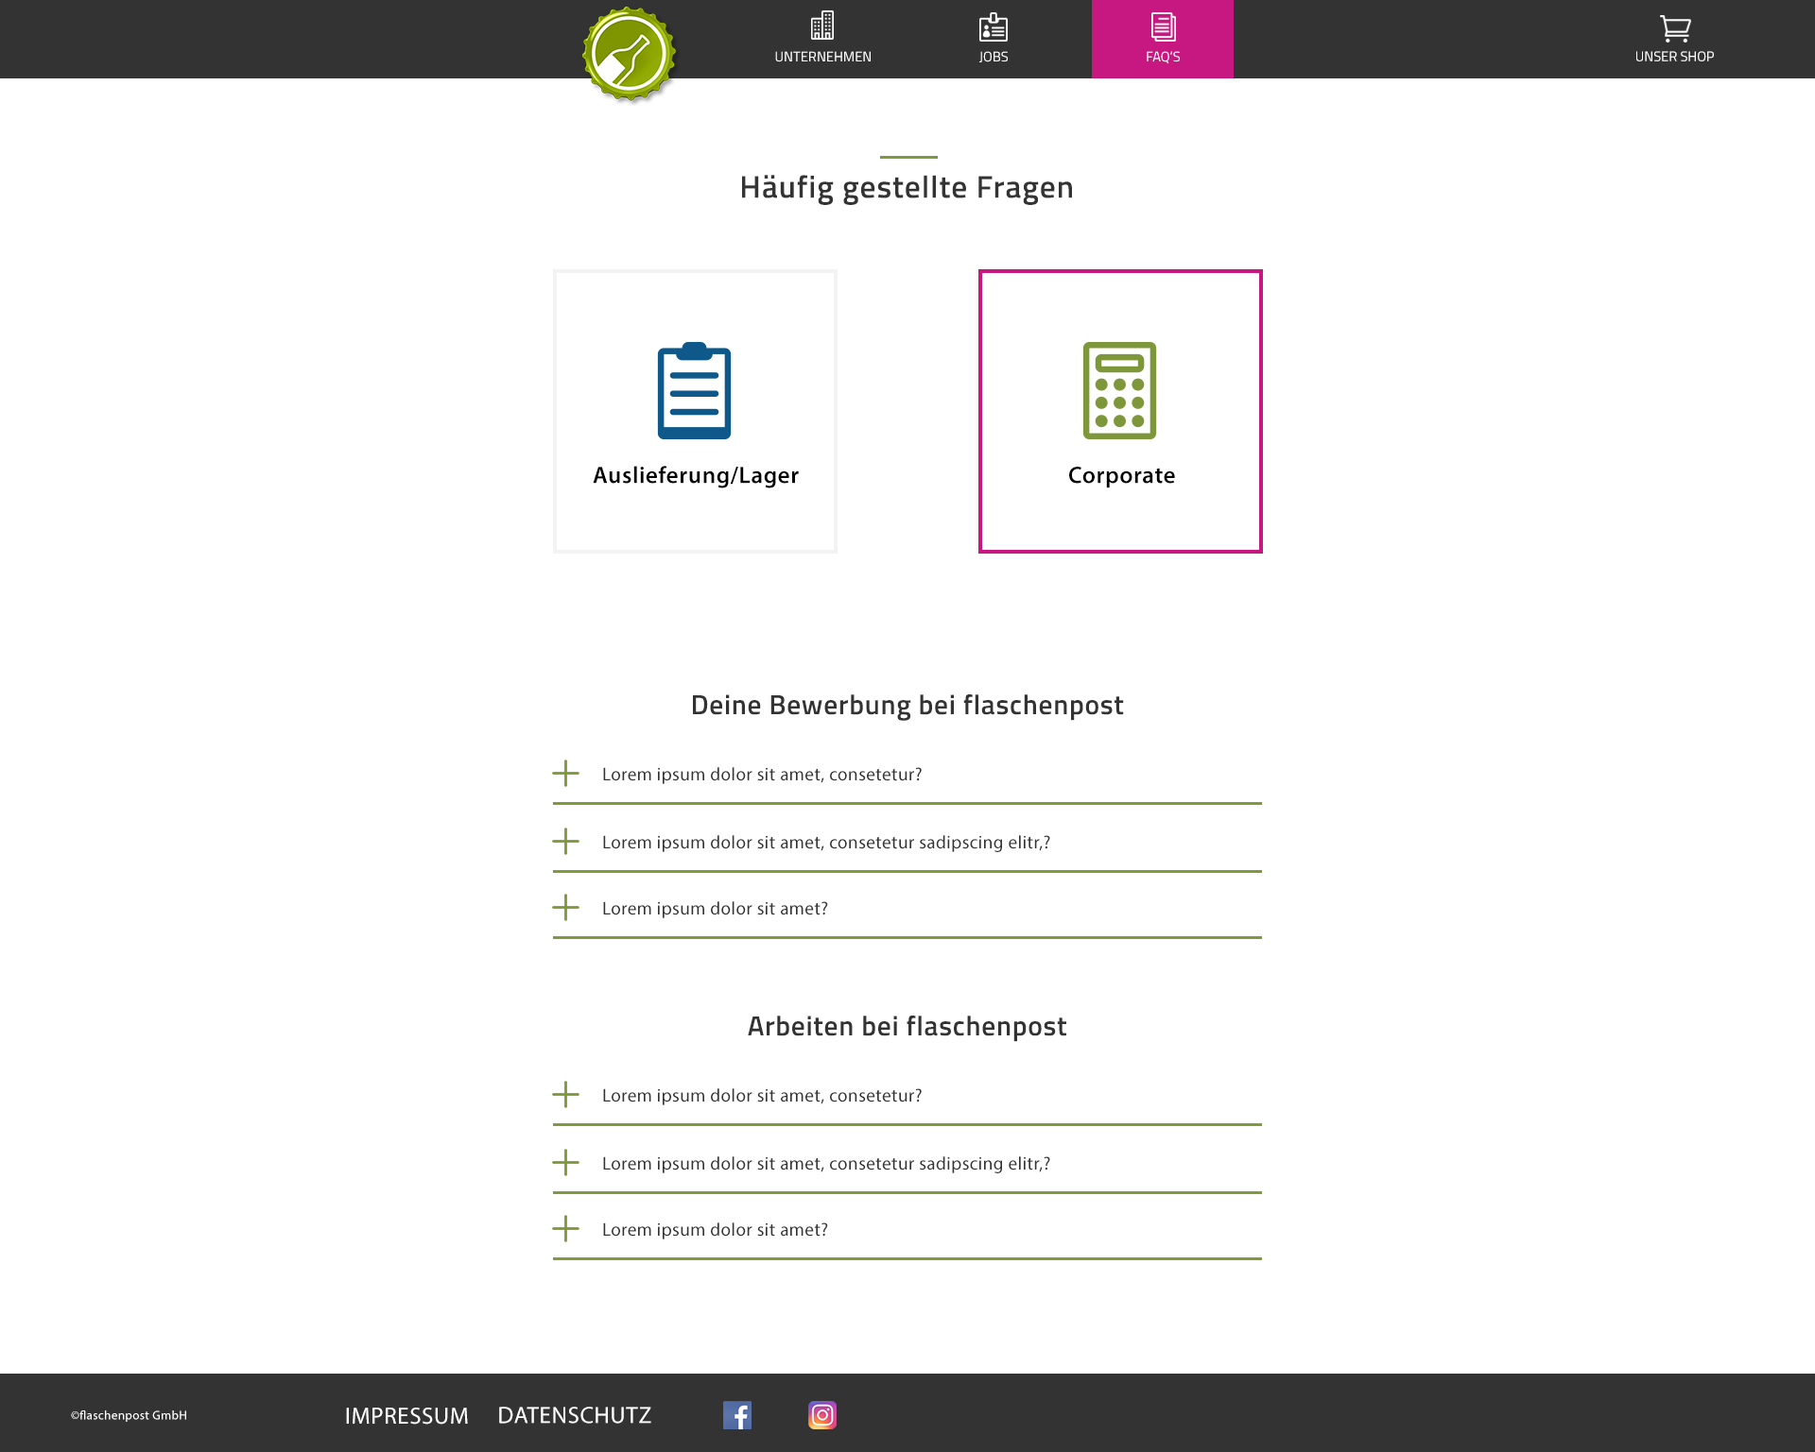Open the DATENSCHUTZ link

click(574, 1415)
